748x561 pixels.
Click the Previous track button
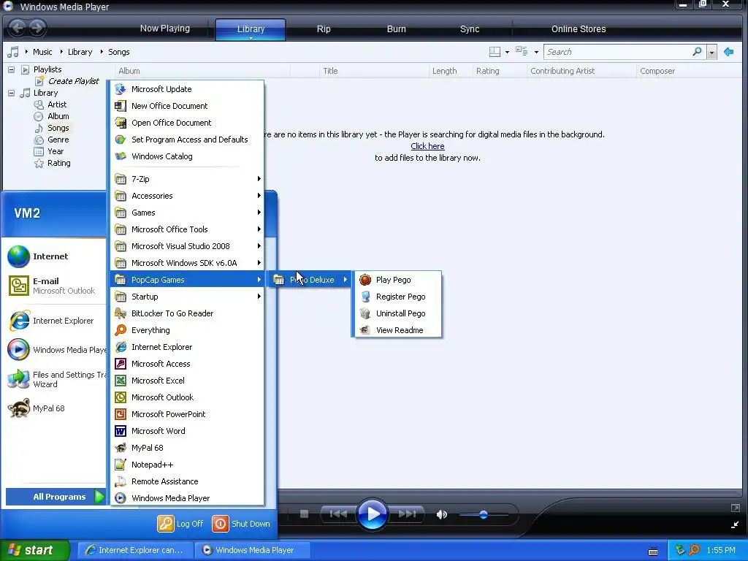(x=339, y=514)
